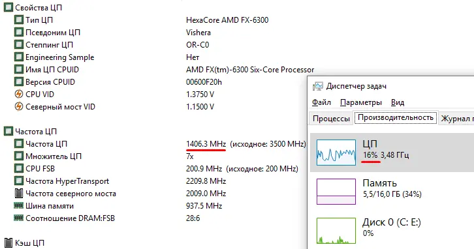474x249 pixels.
Task: Select the 00600F20h CPUID version value
Action: point(204,81)
